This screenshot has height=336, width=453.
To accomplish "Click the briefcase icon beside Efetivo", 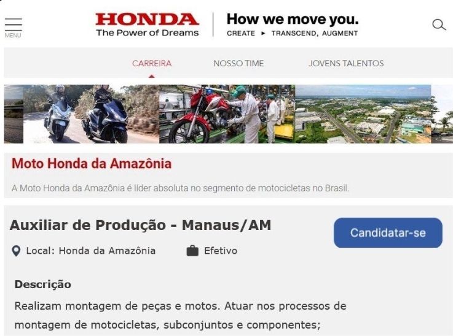I will coord(192,251).
